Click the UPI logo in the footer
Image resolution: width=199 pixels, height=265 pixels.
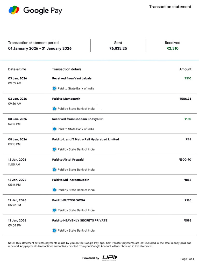(x=110, y=257)
